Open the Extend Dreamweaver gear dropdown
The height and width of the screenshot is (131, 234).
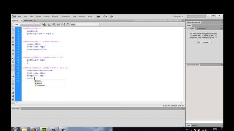coord(105,16)
